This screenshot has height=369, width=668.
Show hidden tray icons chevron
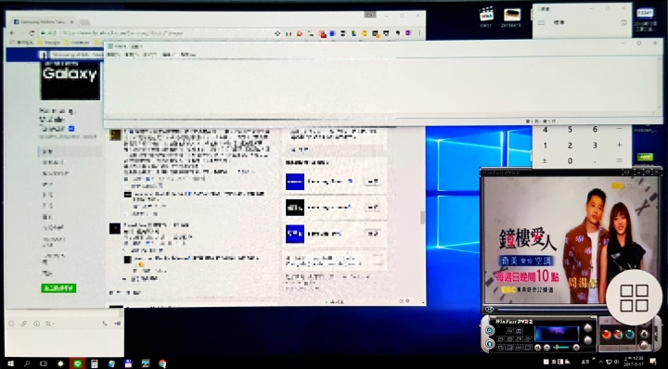(x=601, y=362)
